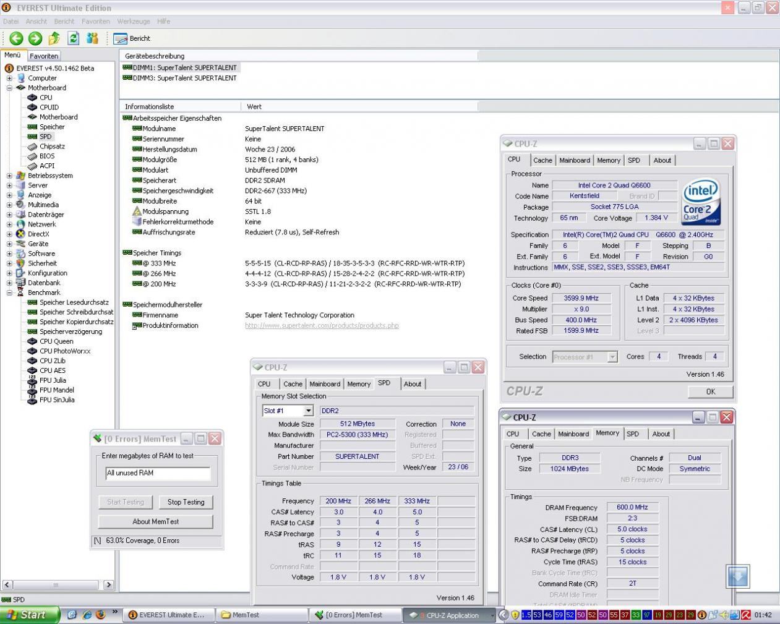Click the About MemTest button

point(155,521)
